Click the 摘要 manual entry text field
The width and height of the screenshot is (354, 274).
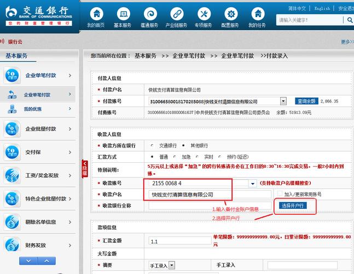coord(303,265)
